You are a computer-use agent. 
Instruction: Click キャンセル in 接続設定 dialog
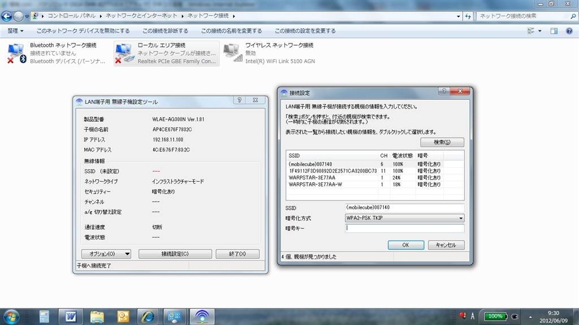click(446, 245)
